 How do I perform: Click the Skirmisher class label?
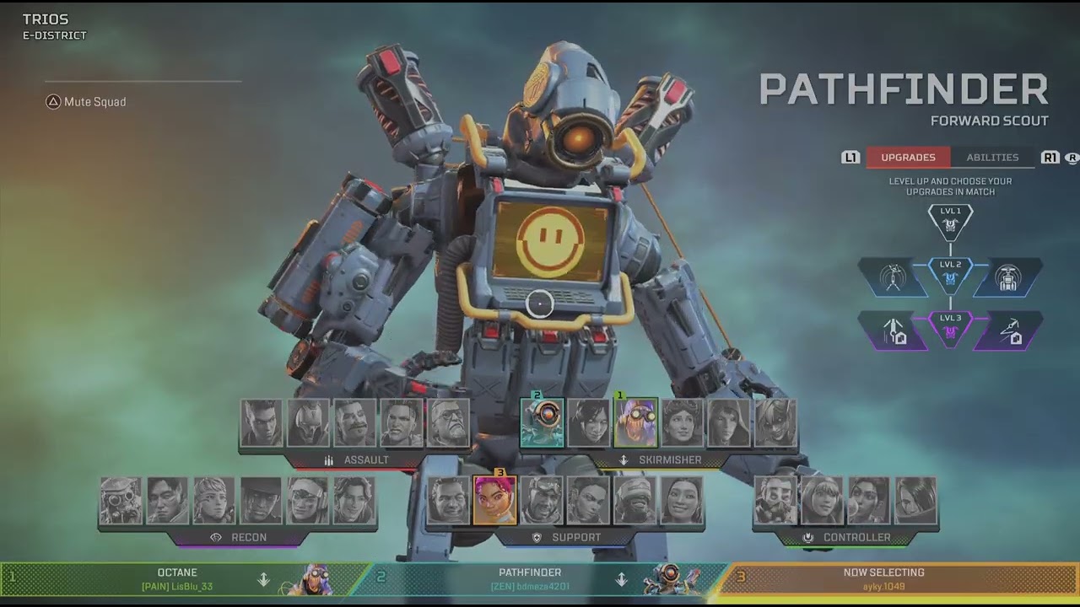(x=670, y=460)
